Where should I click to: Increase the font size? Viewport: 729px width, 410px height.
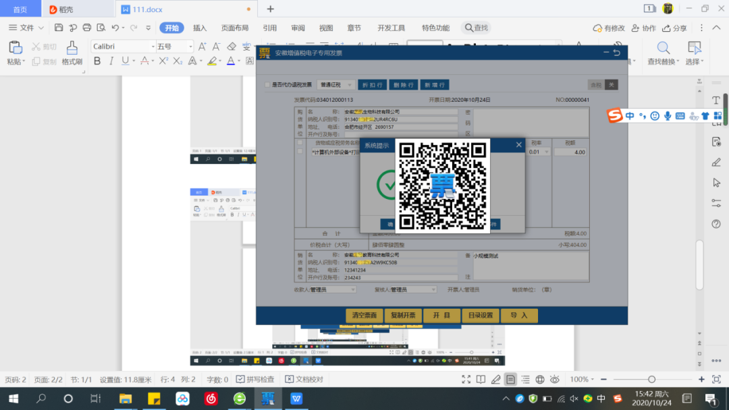[x=202, y=47]
